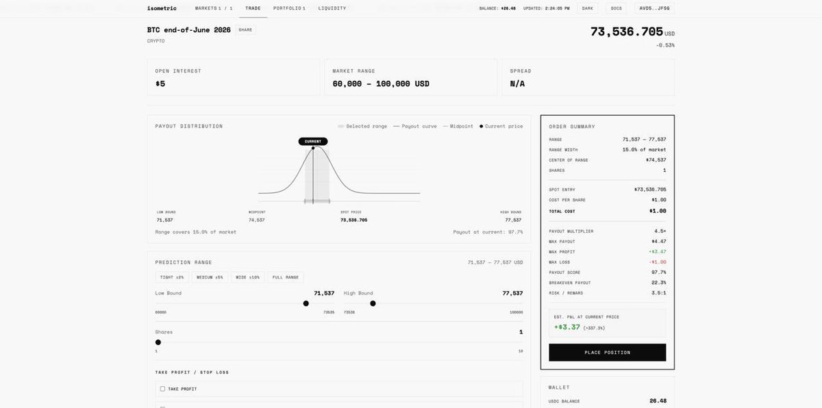Click the payout curve in the chart

339,169
